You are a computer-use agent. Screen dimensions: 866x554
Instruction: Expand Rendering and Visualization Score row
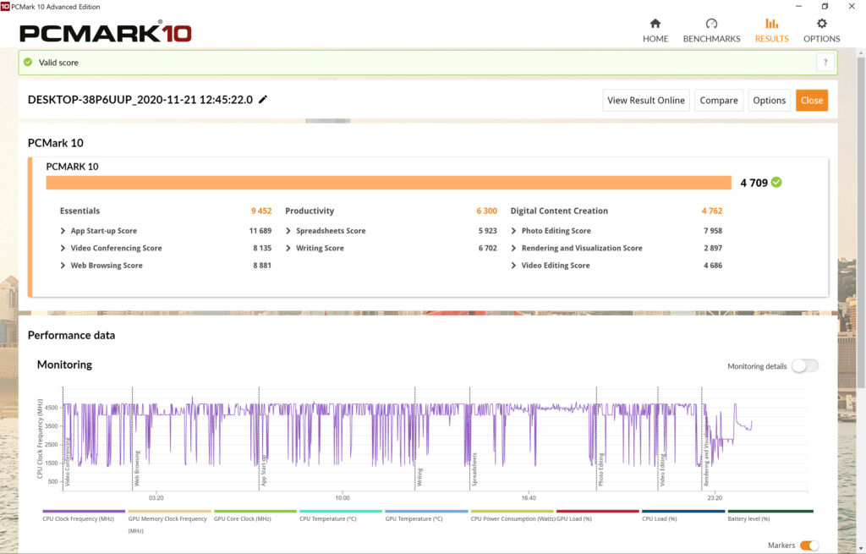pos(513,248)
